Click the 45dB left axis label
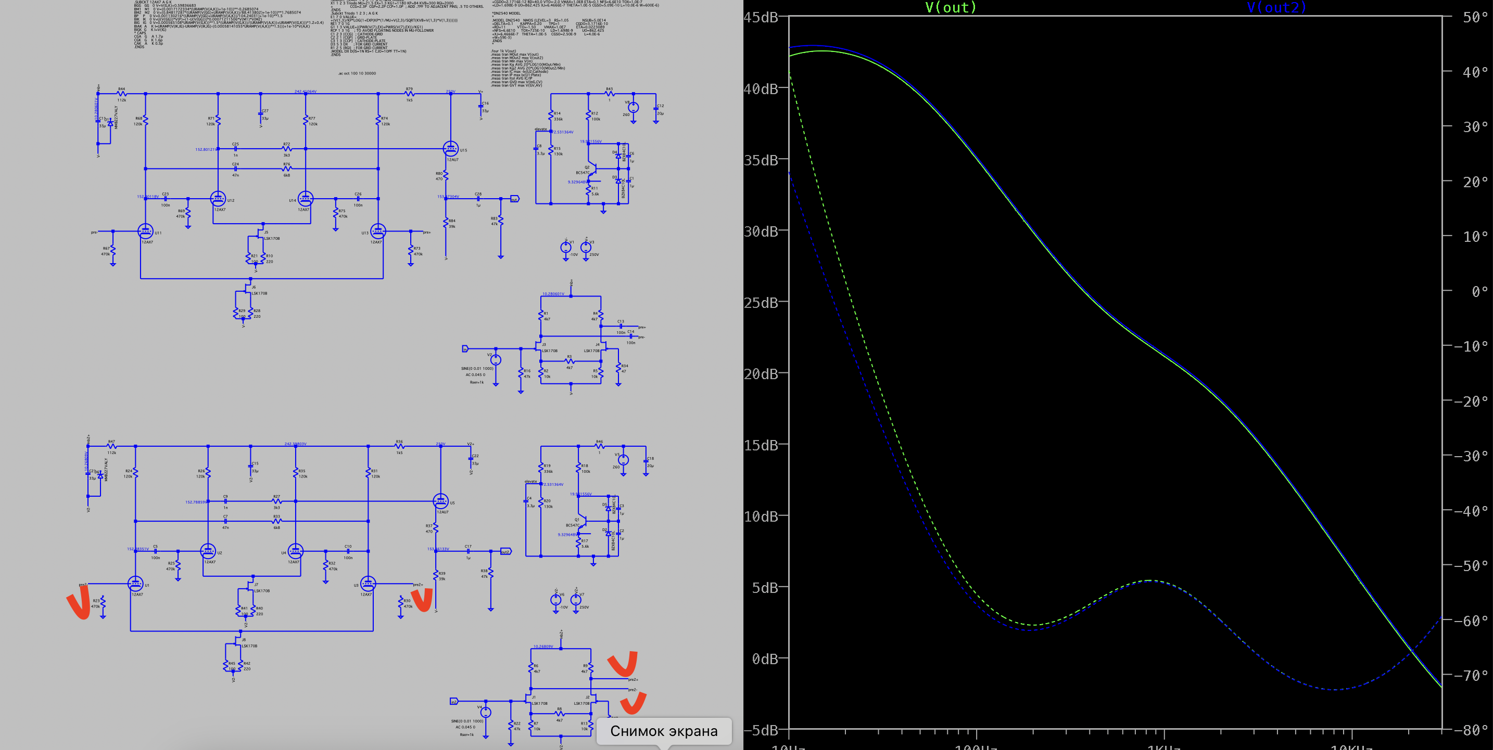1493x750 pixels. pos(761,17)
